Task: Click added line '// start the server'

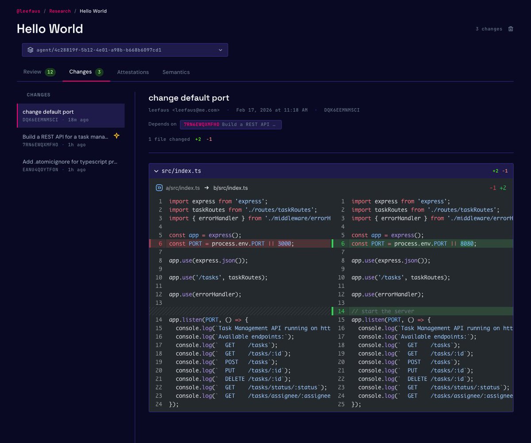Action: pyautogui.click(x=423, y=311)
